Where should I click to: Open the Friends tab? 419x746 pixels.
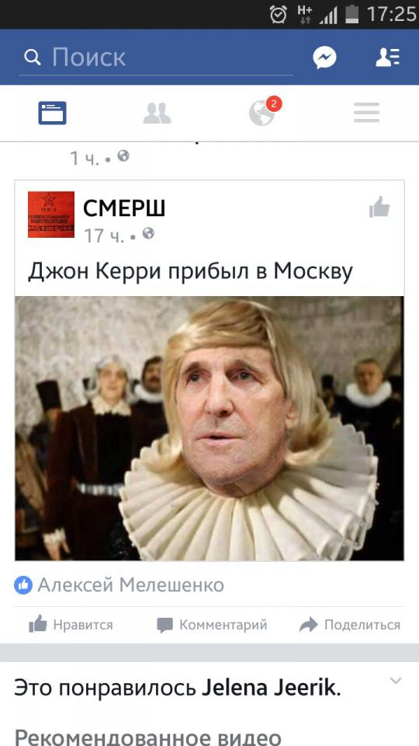(158, 113)
